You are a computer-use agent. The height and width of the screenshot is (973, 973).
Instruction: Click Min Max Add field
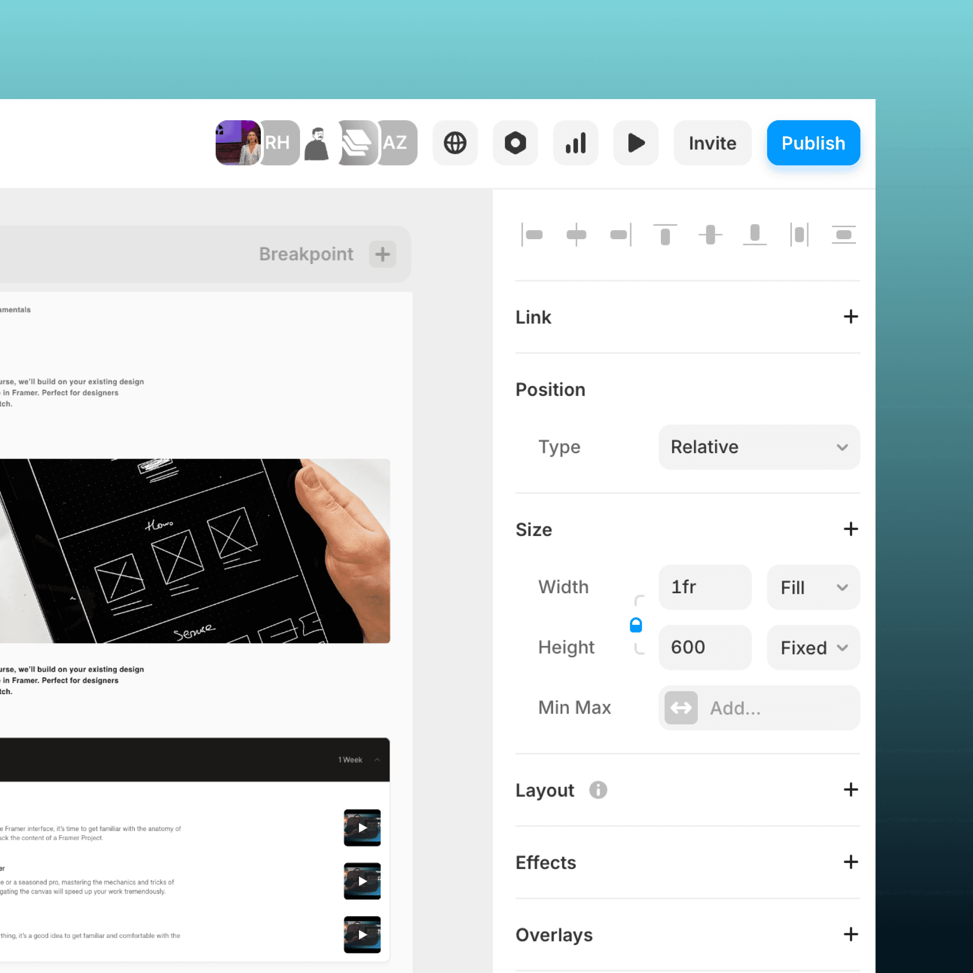click(x=759, y=708)
